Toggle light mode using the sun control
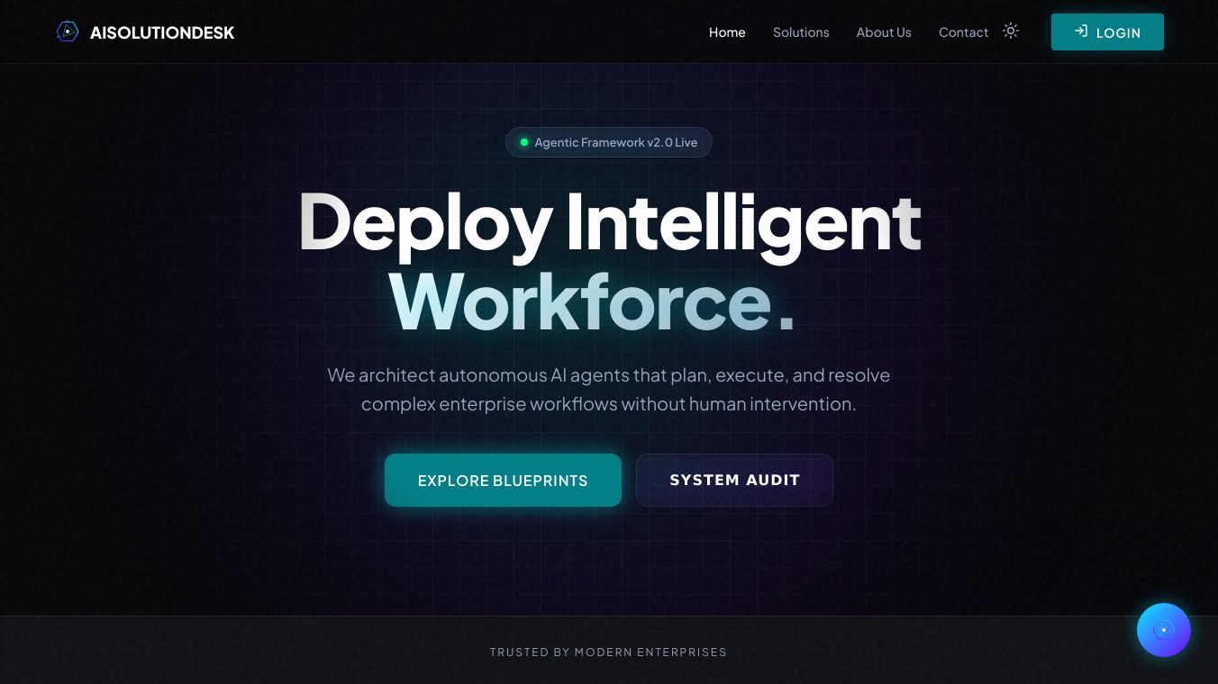1218x684 pixels. 1011,31
